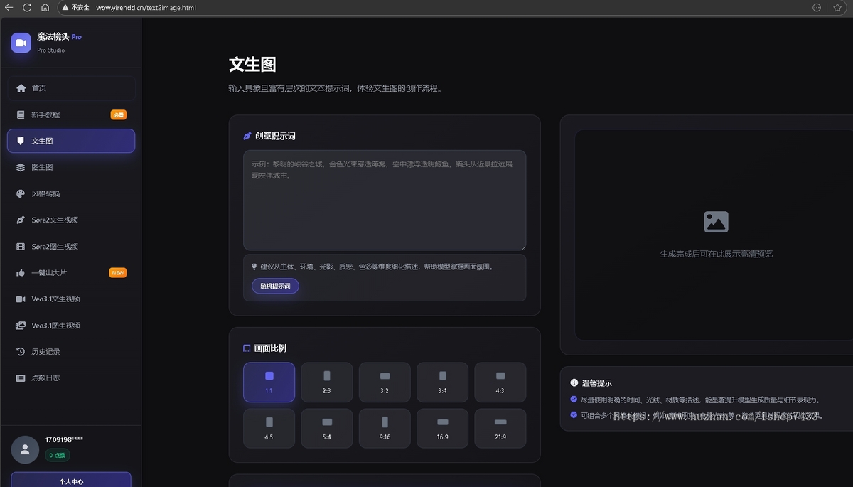
Task: Click the 必看 badge next to 新手教程
Action: pyautogui.click(x=119, y=114)
